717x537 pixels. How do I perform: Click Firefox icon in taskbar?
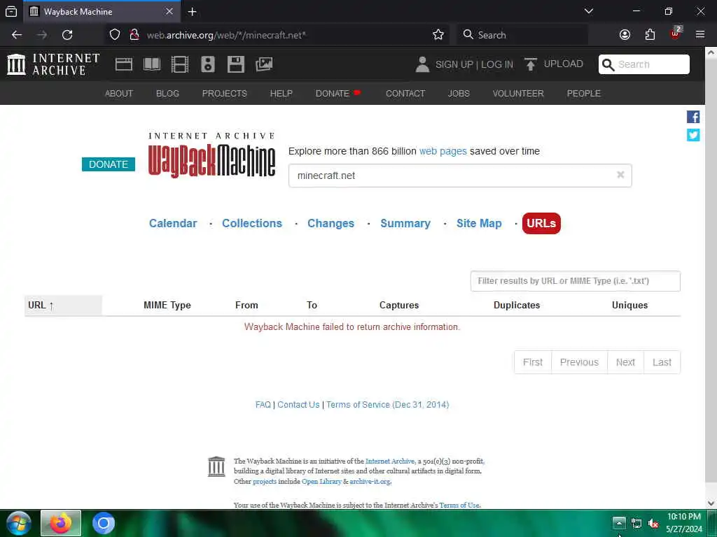pos(61,523)
